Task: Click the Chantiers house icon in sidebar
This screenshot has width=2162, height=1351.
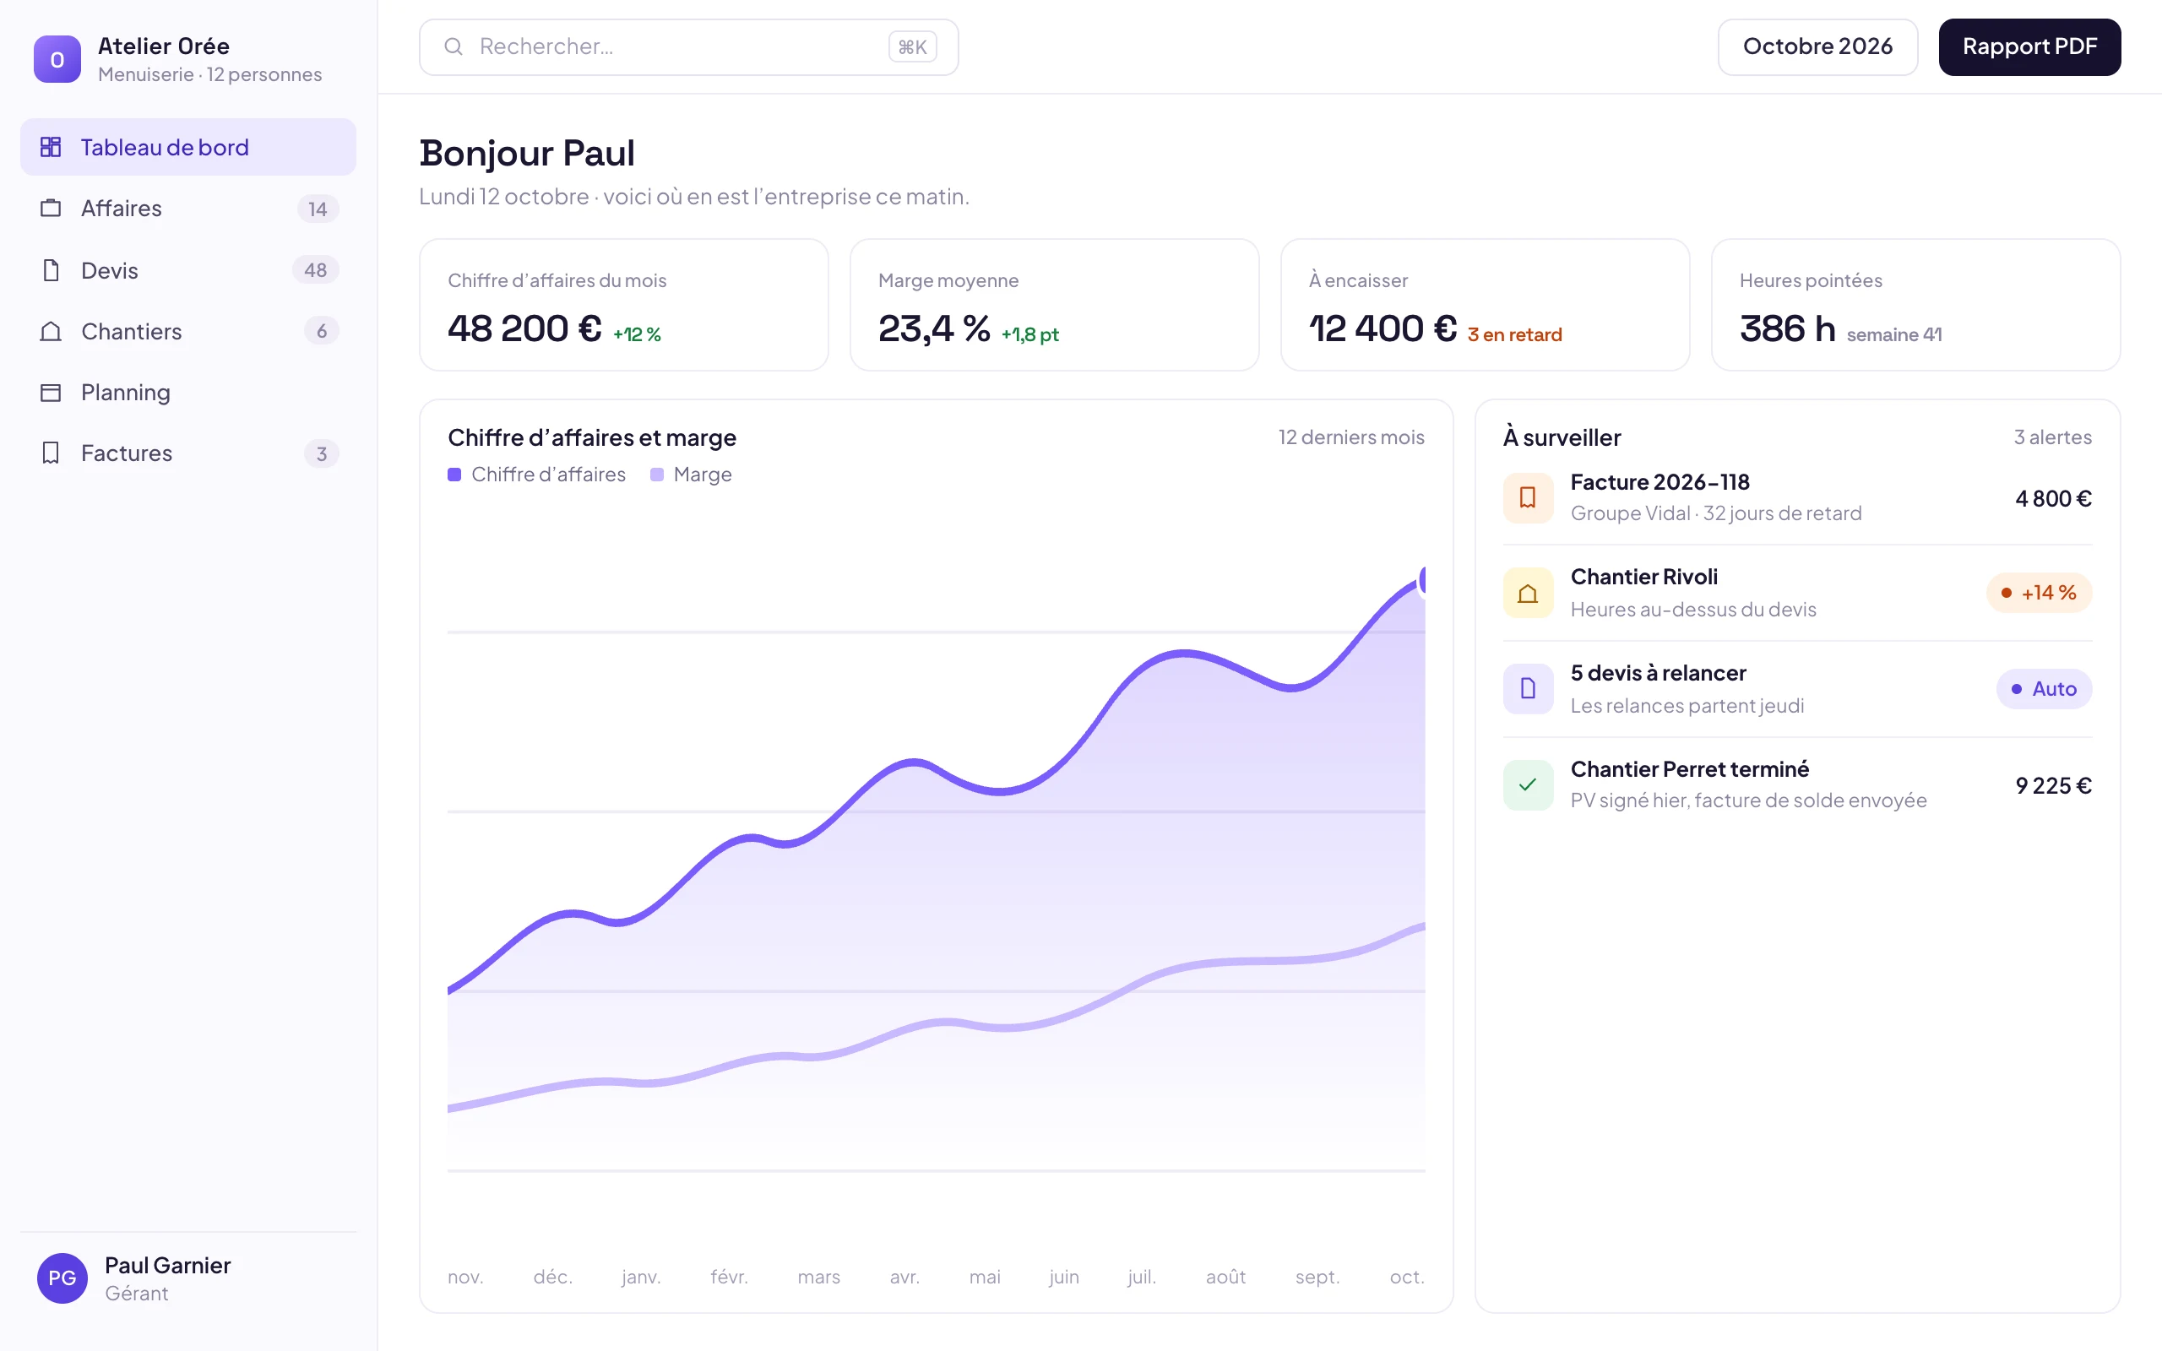Action: point(51,332)
